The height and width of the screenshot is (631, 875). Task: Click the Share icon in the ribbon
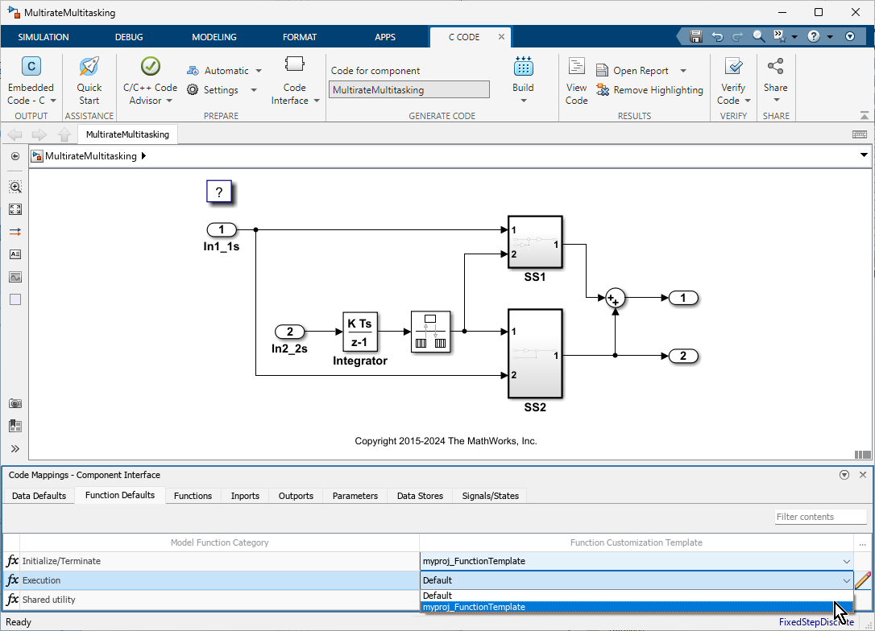776,67
